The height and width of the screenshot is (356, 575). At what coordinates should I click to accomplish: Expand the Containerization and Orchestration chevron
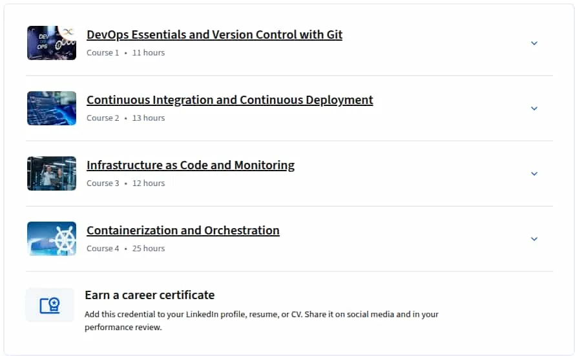(x=534, y=239)
